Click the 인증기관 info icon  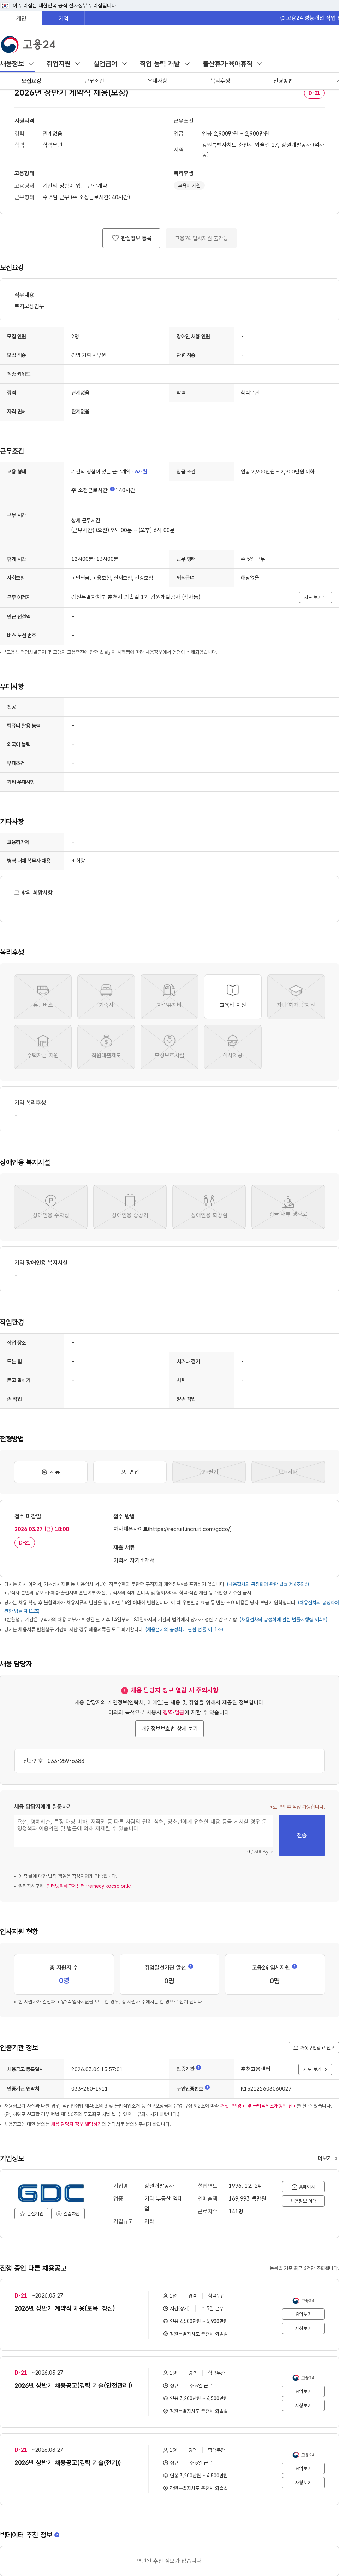[198, 2068]
